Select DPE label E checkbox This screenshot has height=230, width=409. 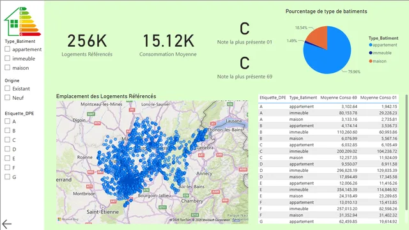[x=8, y=158]
